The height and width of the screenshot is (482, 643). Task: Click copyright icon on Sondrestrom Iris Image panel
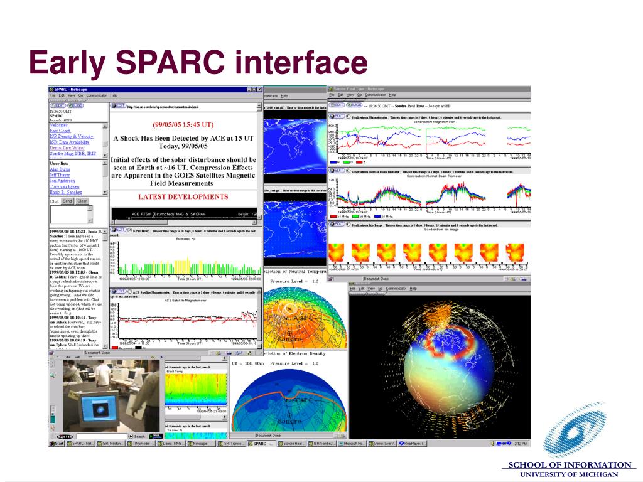point(348,224)
